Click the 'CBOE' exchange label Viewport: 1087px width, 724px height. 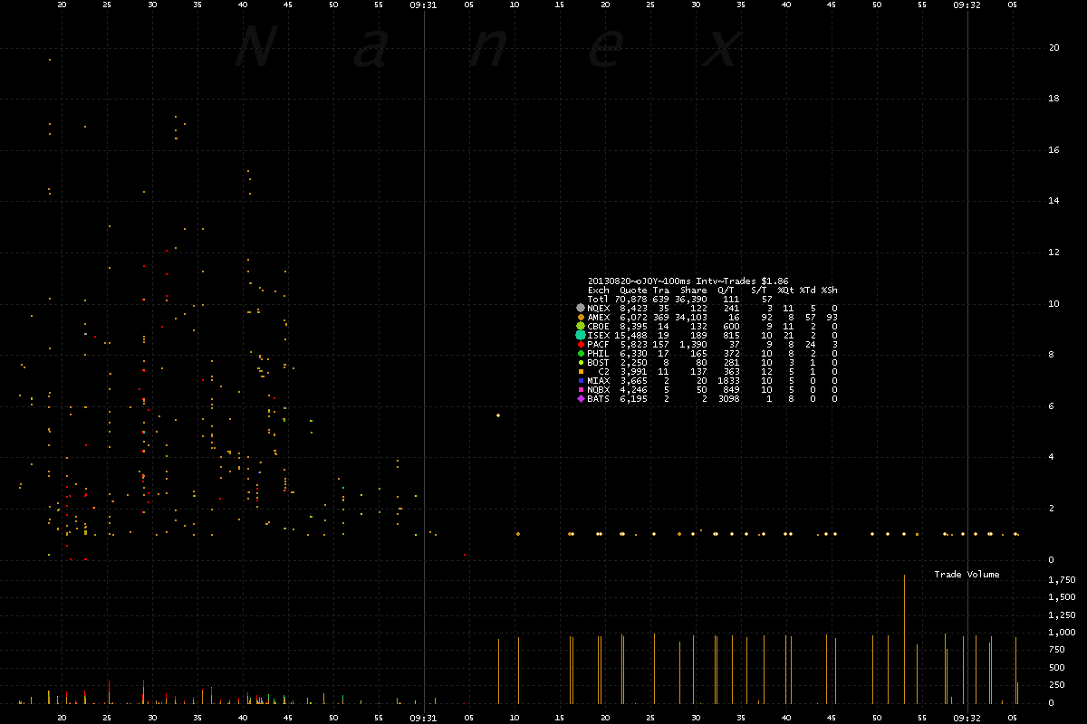(x=598, y=327)
